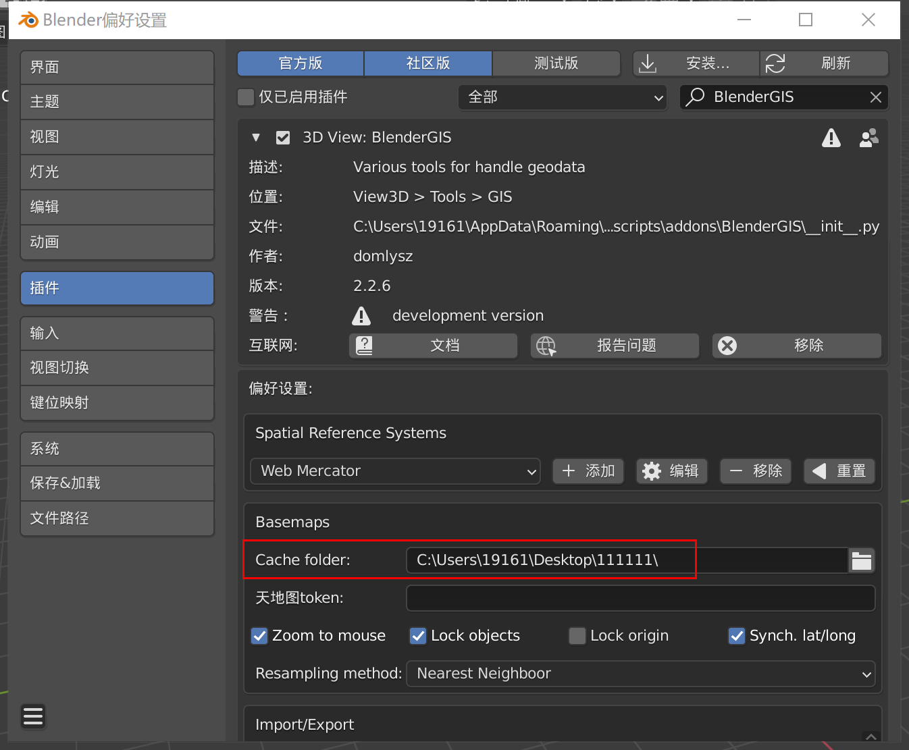This screenshot has height=750, width=909.
Task: Enable Lock origin checkbox
Action: (577, 636)
